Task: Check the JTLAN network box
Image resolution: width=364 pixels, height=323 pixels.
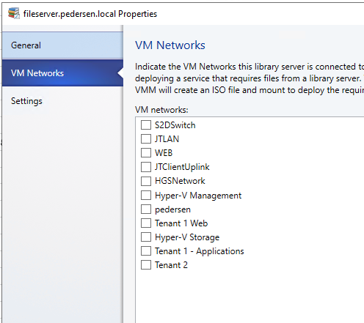Action: tap(146, 139)
